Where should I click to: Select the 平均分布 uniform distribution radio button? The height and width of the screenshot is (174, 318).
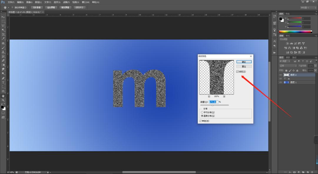(x=202, y=112)
